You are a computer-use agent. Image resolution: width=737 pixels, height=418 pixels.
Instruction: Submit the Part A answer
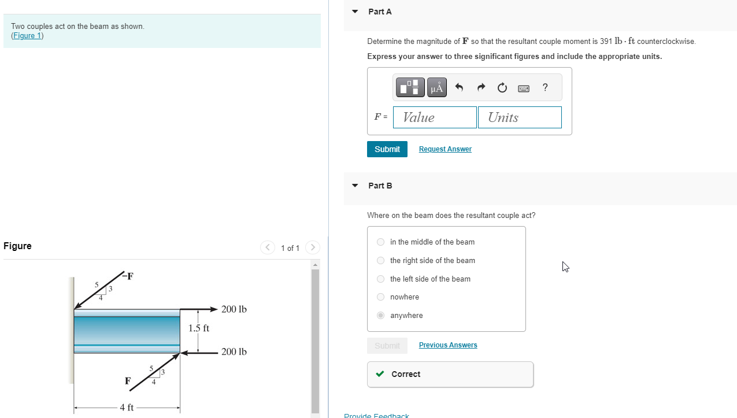[x=387, y=149]
